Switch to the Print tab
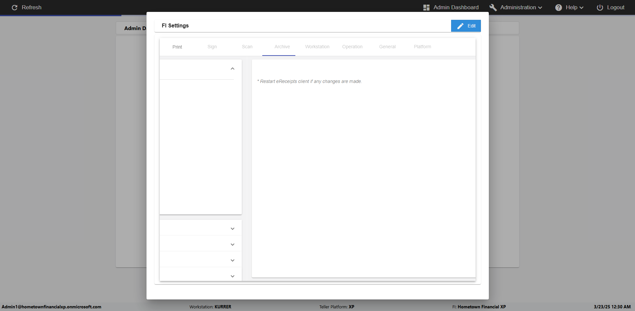The image size is (635, 311). pos(177,47)
